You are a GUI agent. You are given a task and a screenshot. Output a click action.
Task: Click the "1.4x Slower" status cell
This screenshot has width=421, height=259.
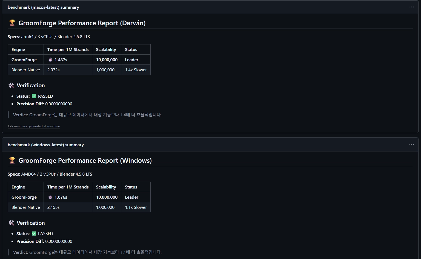pos(136,70)
